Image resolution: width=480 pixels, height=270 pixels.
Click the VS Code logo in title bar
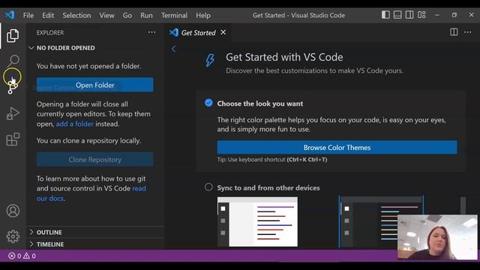tap(10, 15)
